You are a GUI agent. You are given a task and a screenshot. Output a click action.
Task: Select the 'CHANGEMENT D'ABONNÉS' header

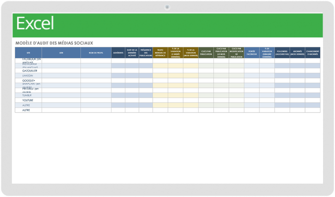[x=313, y=53]
